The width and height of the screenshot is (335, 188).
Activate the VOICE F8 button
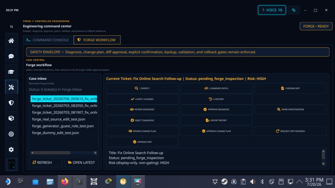tap(272, 10)
